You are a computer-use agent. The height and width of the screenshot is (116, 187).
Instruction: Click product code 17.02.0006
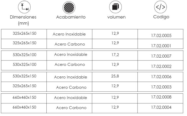tap(161, 77)
